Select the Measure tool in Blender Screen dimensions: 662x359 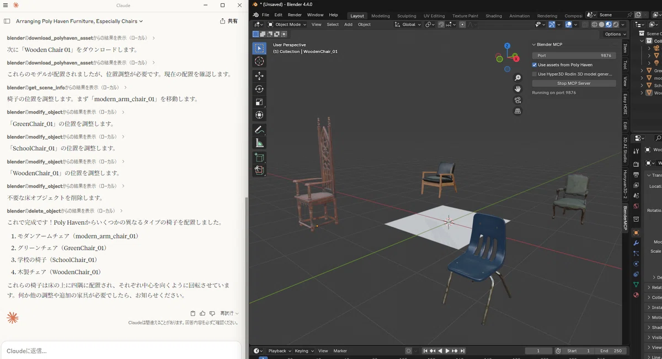pyautogui.click(x=259, y=143)
